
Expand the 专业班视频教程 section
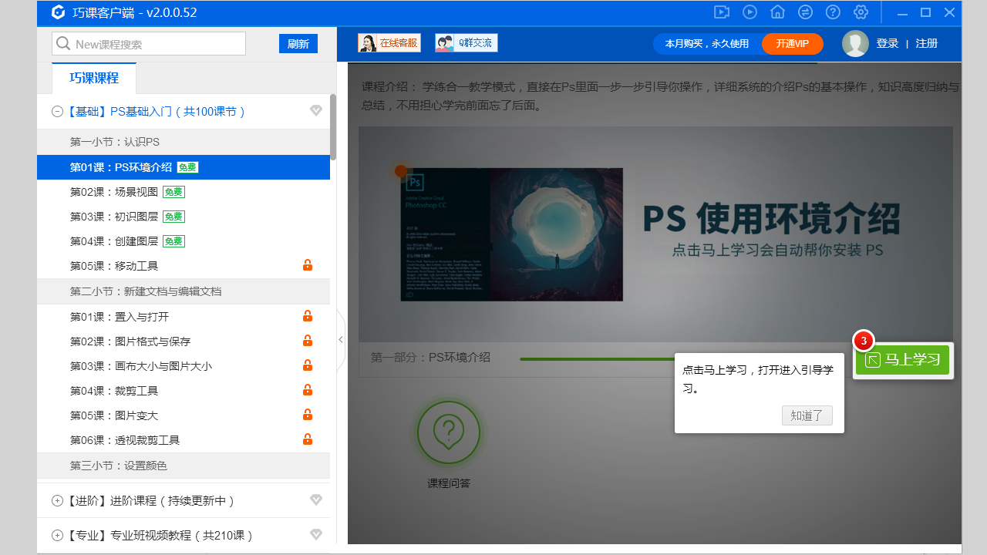pos(57,533)
